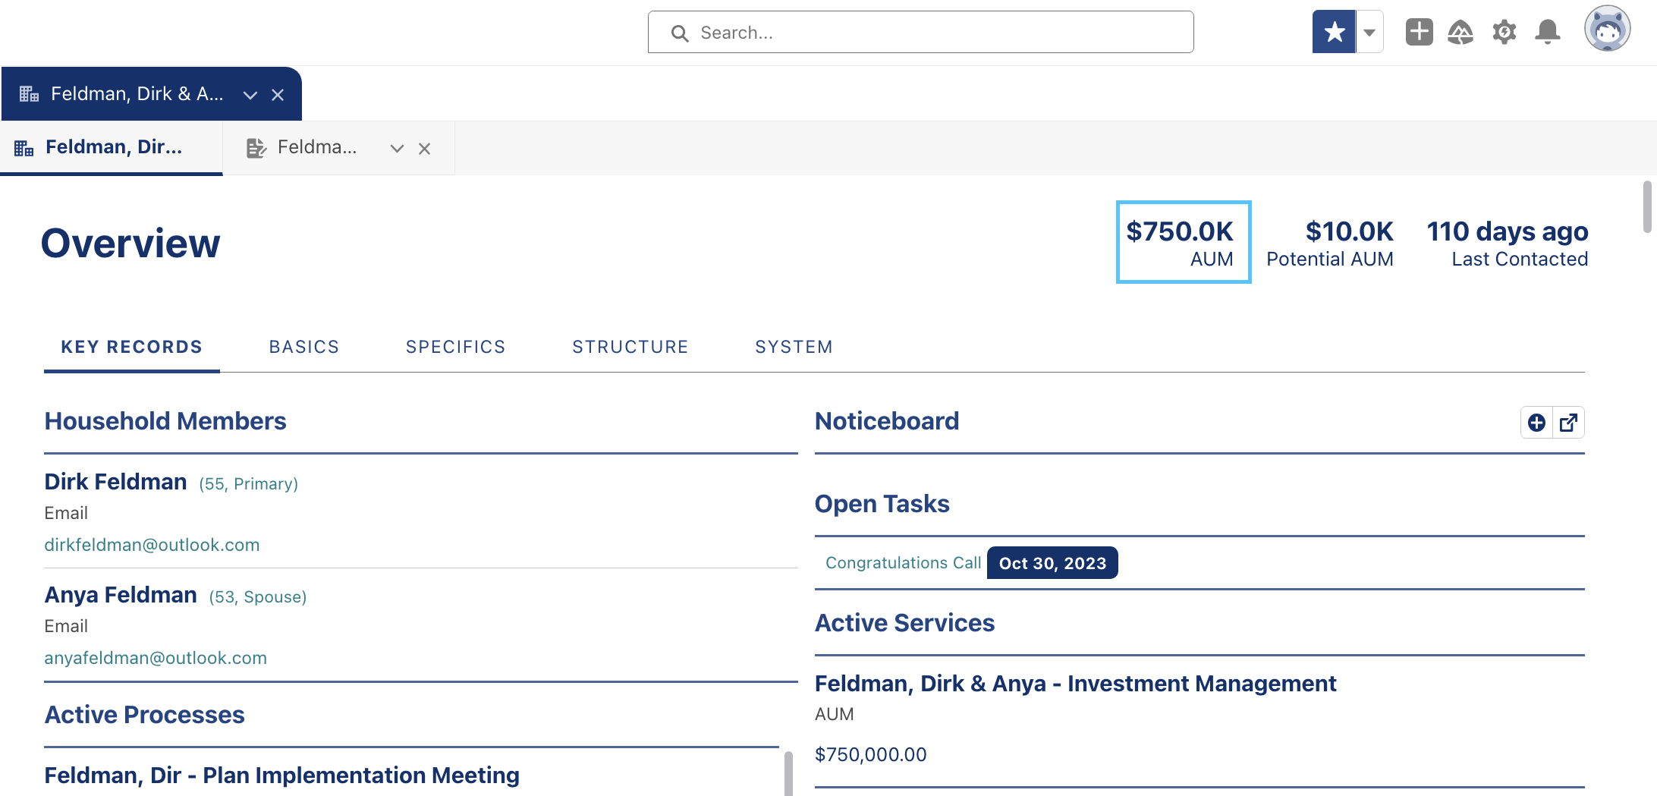Click the $750.0K AUM tile

click(1183, 242)
